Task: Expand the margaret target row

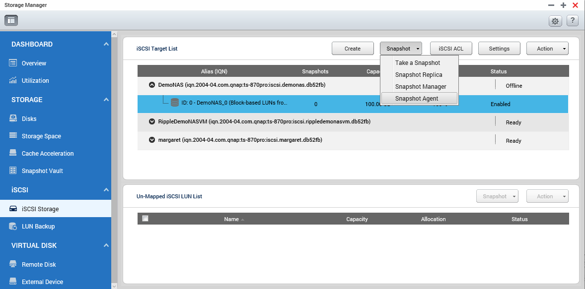Action: (x=152, y=140)
